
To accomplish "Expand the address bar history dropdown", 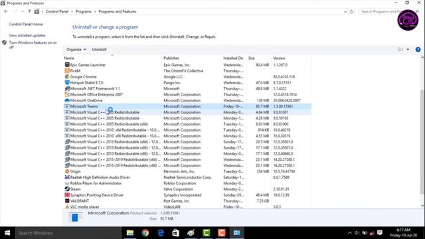I will point(345,12).
